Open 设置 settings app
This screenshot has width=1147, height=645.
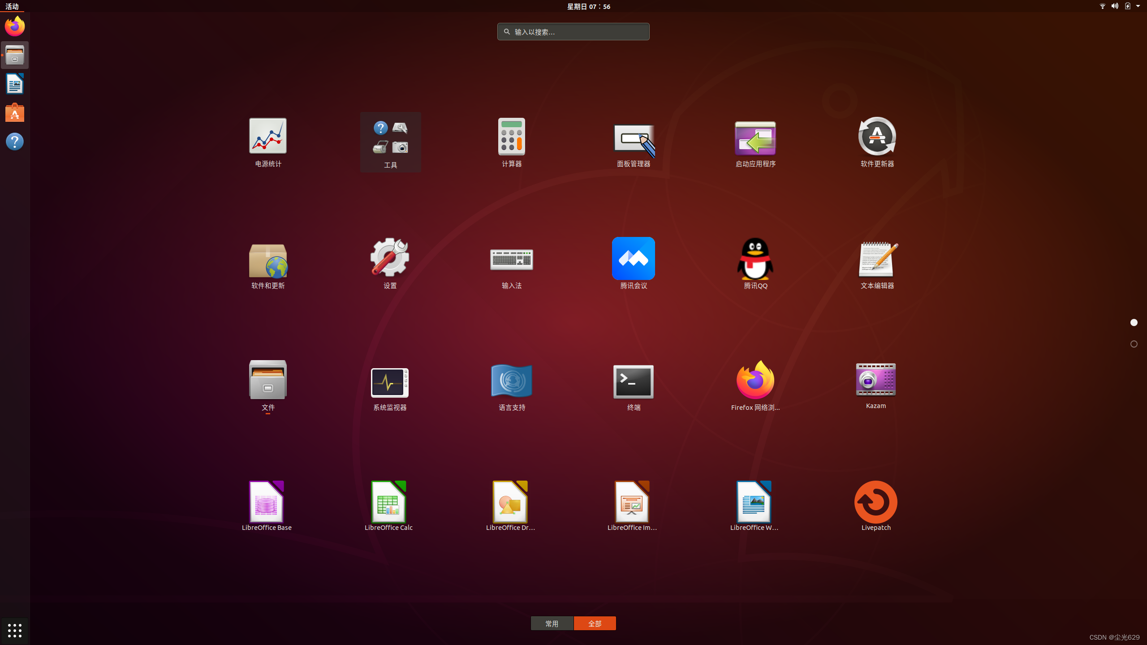click(x=390, y=264)
